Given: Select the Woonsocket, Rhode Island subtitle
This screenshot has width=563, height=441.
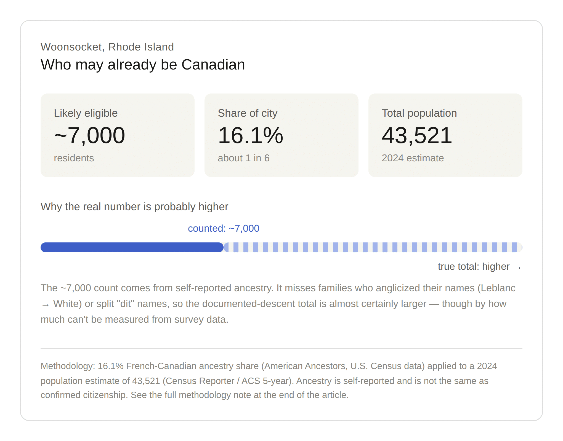Looking at the screenshot, I should (107, 47).
